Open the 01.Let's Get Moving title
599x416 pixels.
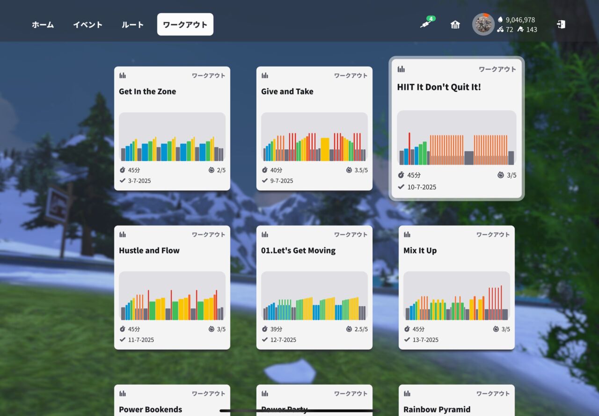tap(298, 251)
